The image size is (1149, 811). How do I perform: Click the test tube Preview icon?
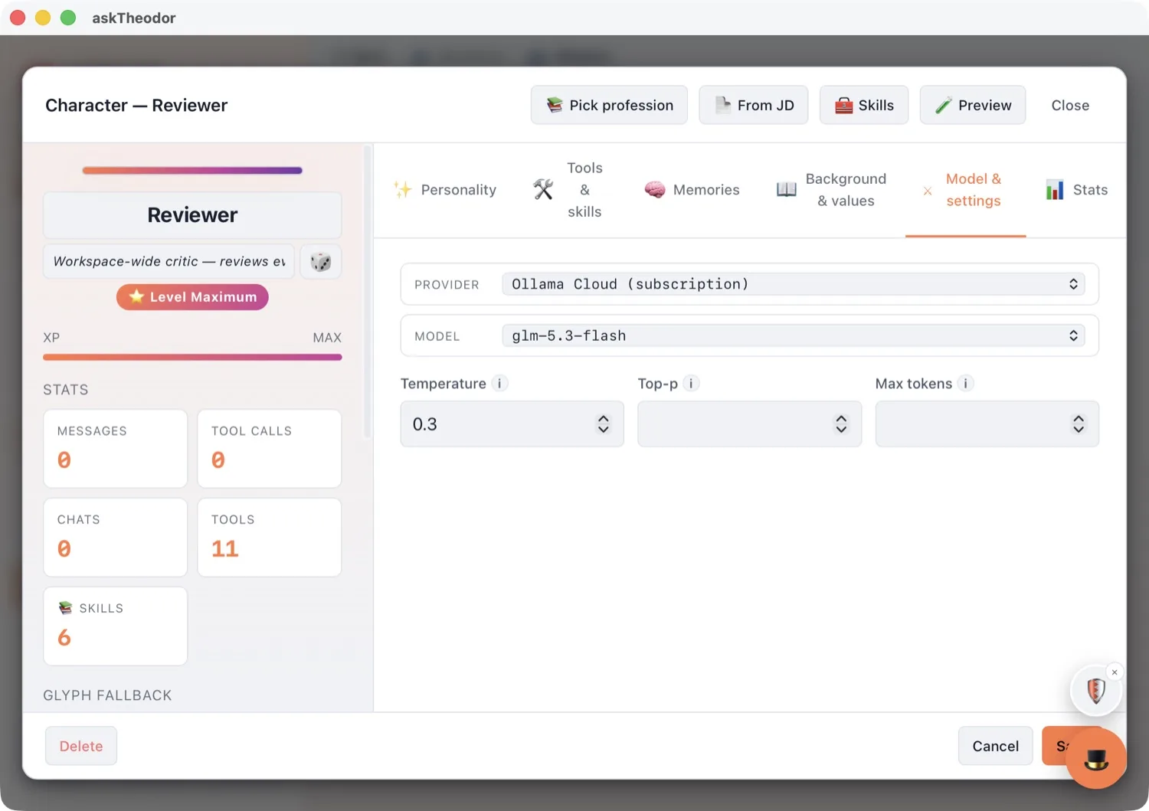coord(944,105)
